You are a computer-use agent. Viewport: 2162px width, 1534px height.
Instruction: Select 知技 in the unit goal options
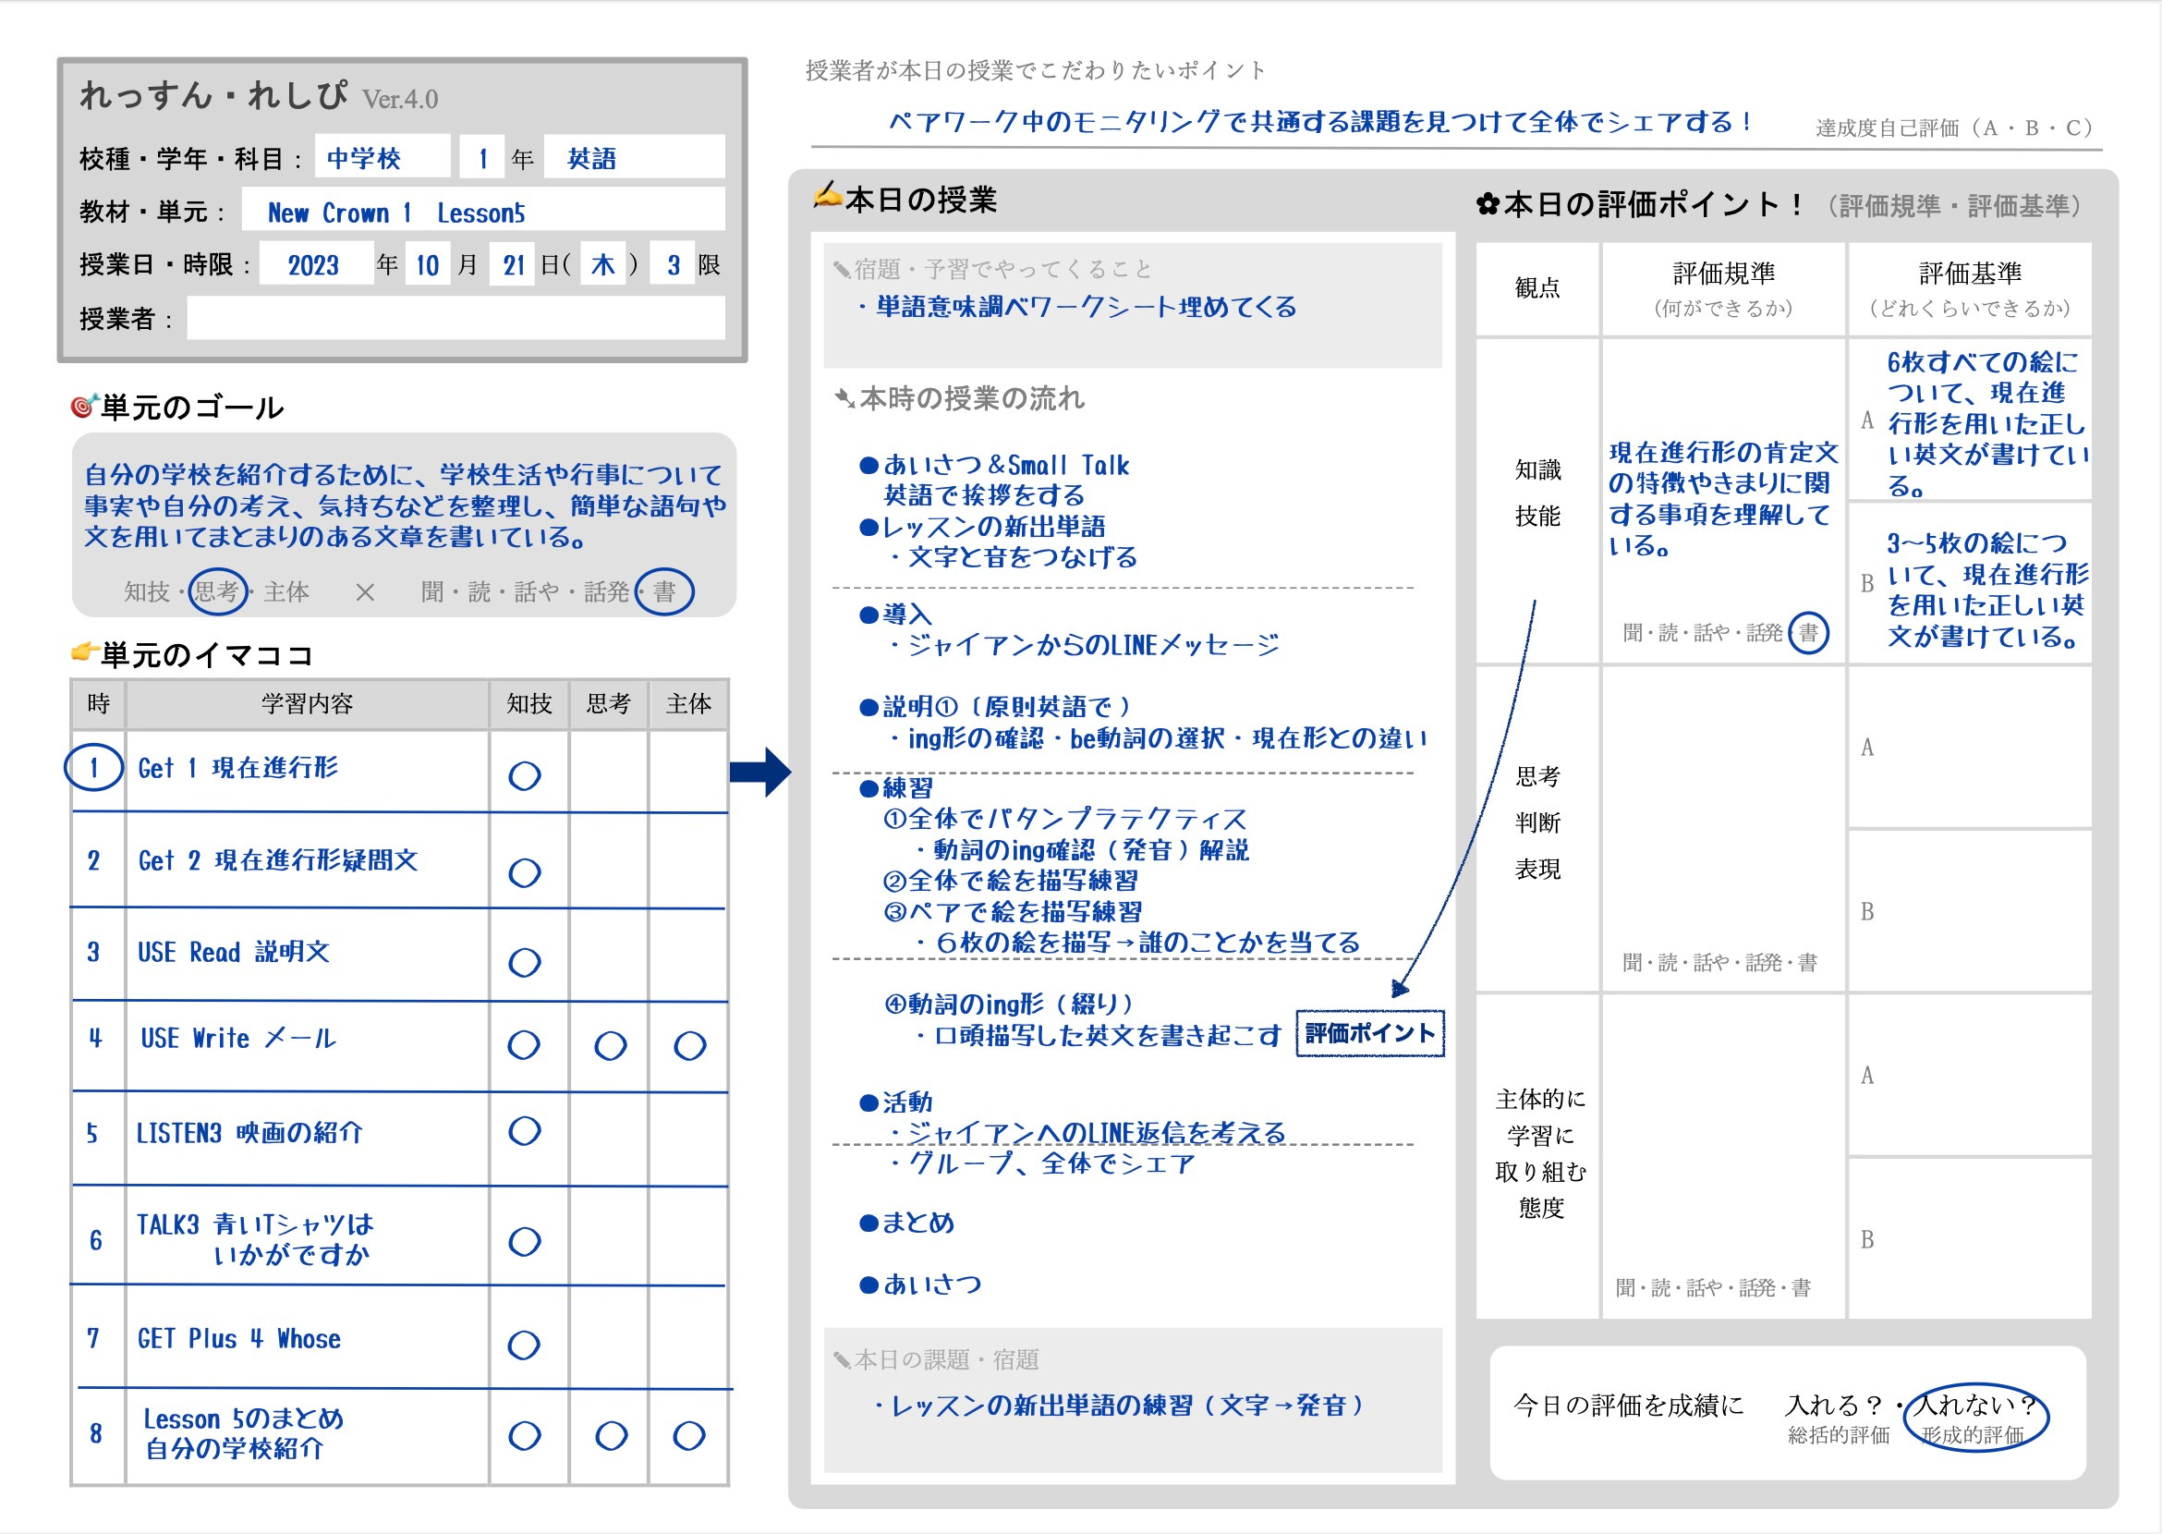(147, 591)
